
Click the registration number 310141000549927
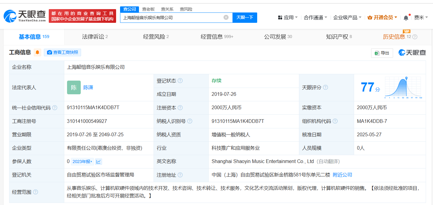click(x=87, y=121)
